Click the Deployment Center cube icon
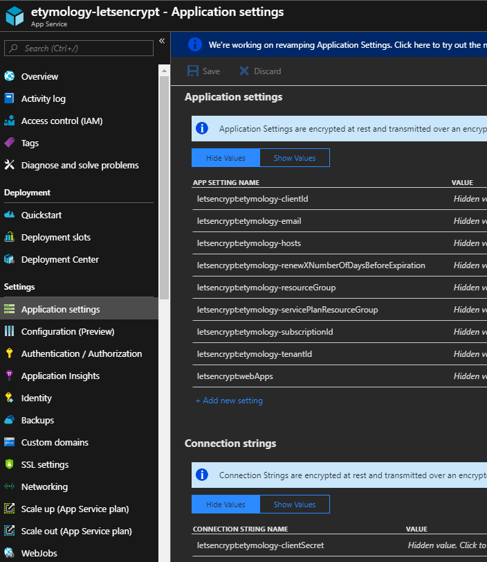Screen dimensions: 487x562 (x=9, y=259)
